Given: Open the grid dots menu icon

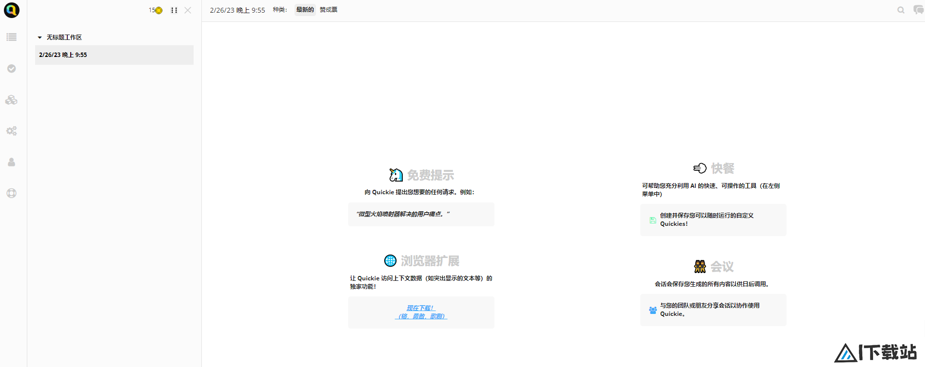Looking at the screenshot, I should click(x=174, y=10).
